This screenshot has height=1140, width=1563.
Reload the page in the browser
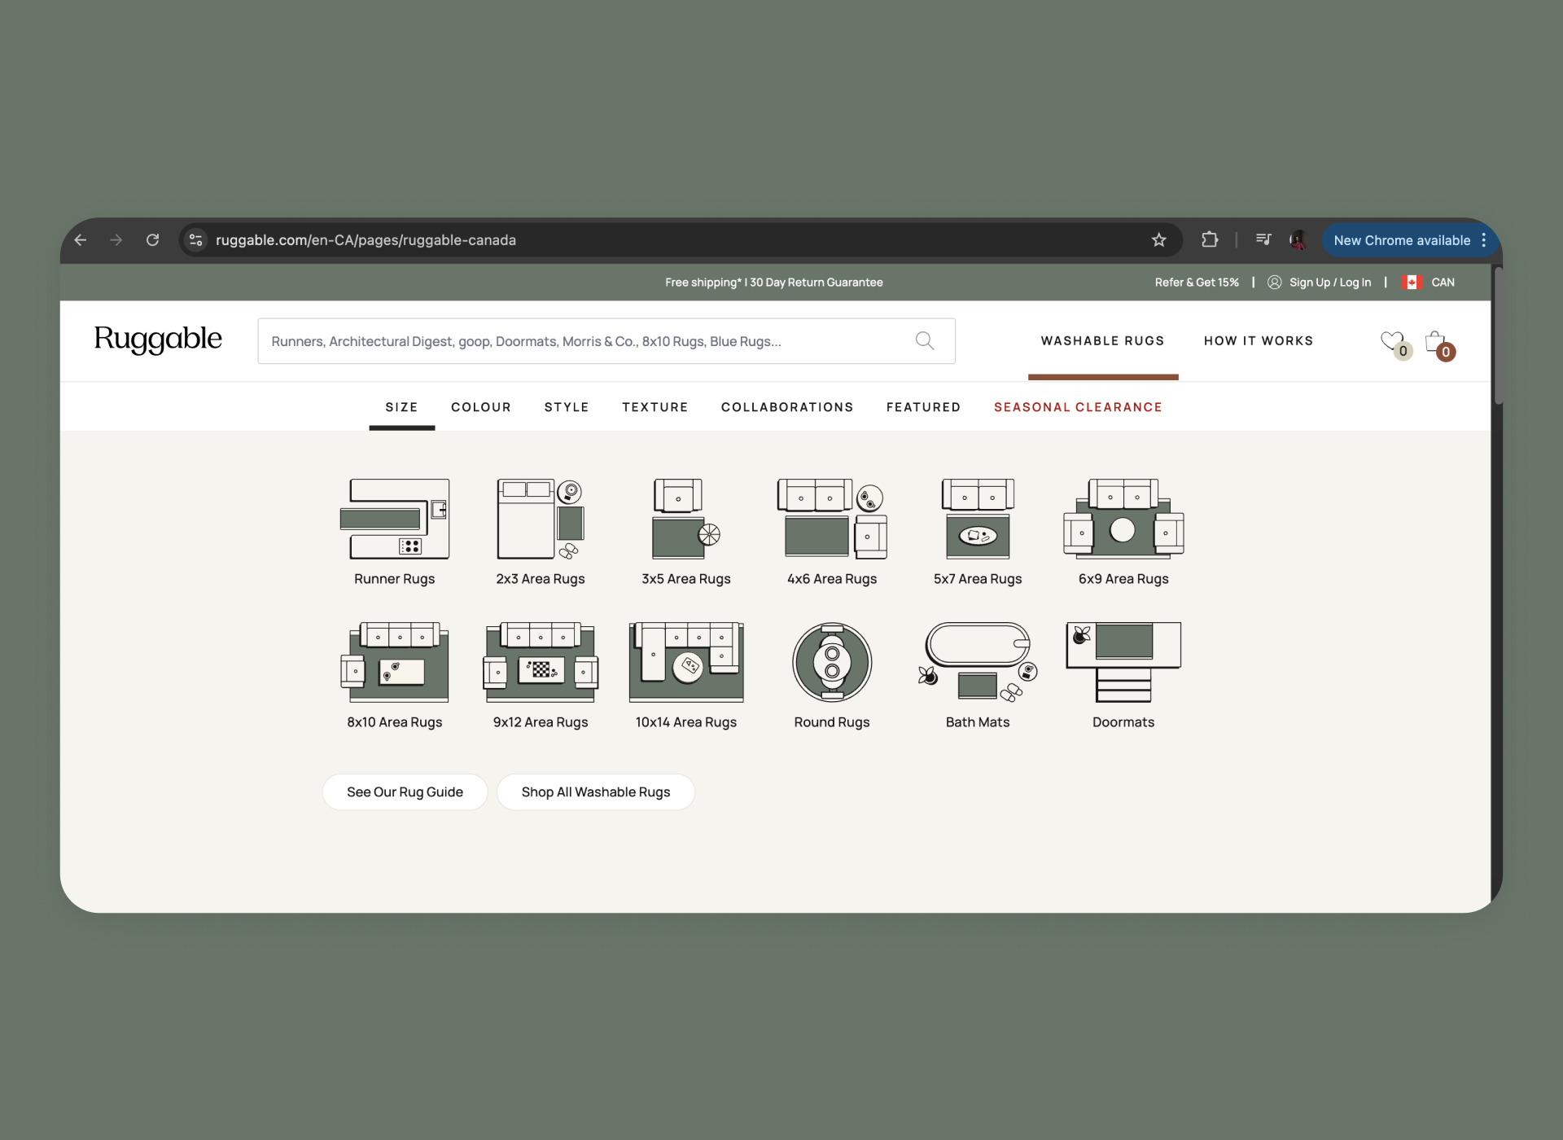(152, 240)
